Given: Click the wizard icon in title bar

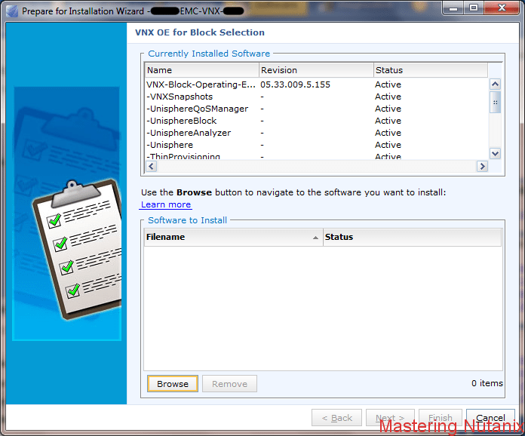Looking at the screenshot, I should pyautogui.click(x=12, y=11).
